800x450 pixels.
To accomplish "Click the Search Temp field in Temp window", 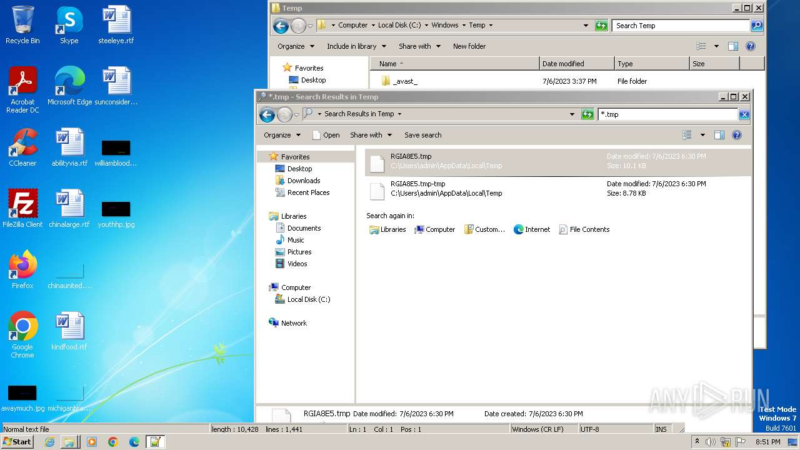I will [681, 26].
